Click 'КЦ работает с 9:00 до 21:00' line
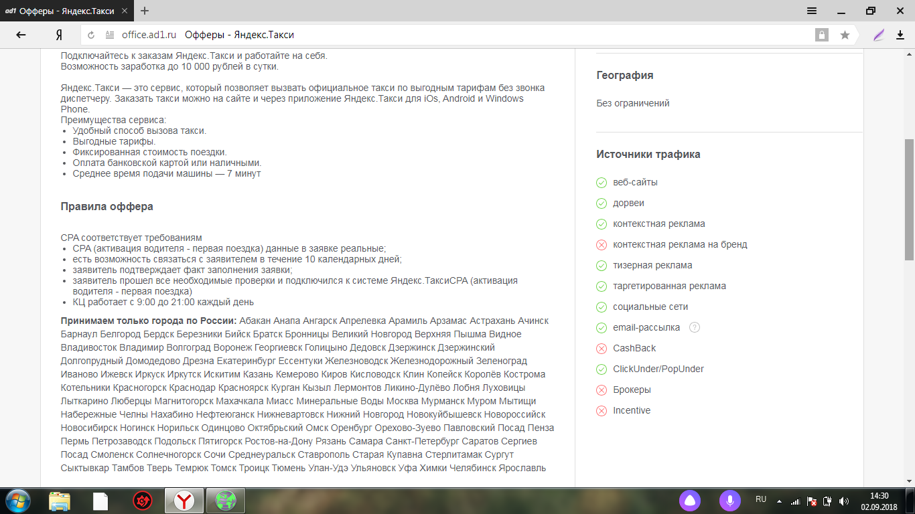915x514 pixels. (x=163, y=303)
